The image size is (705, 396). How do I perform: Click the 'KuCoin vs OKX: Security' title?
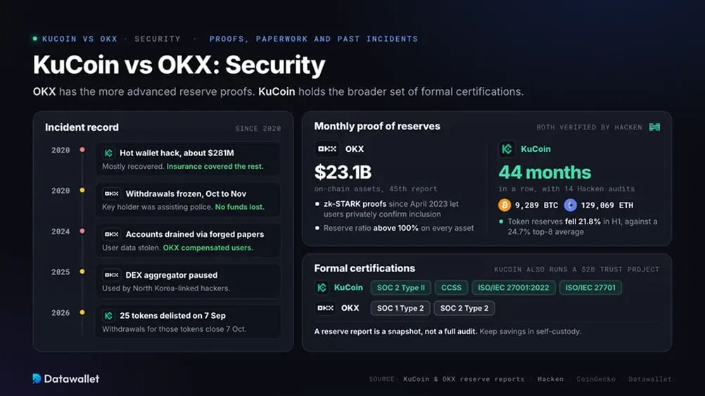pyautogui.click(x=179, y=65)
